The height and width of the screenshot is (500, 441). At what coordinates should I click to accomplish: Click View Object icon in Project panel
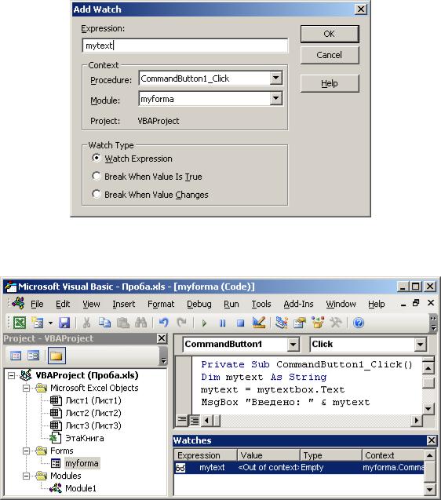point(33,356)
